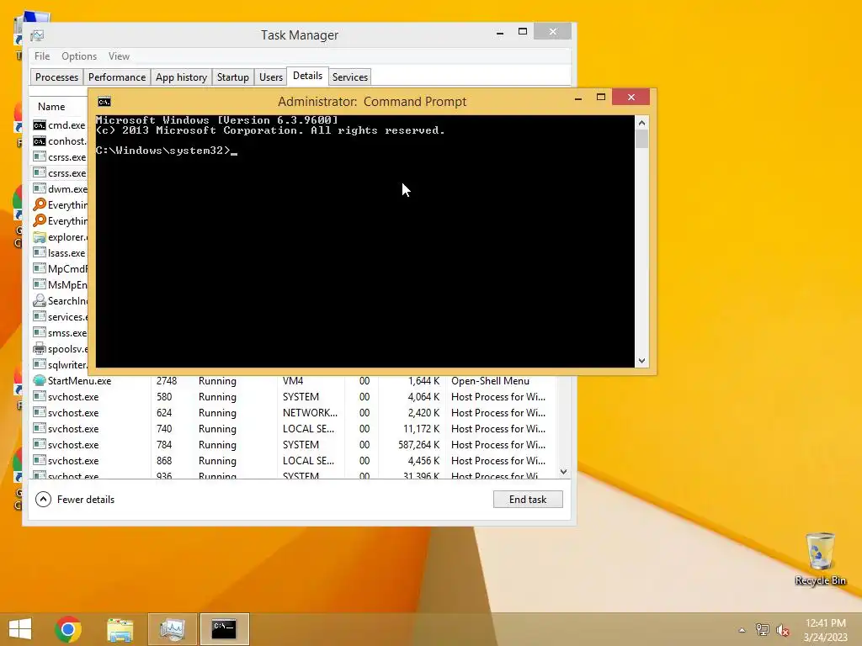Screen dimensions: 862x646
Task: Select the dwm.exe process icon
Action: [39, 189]
